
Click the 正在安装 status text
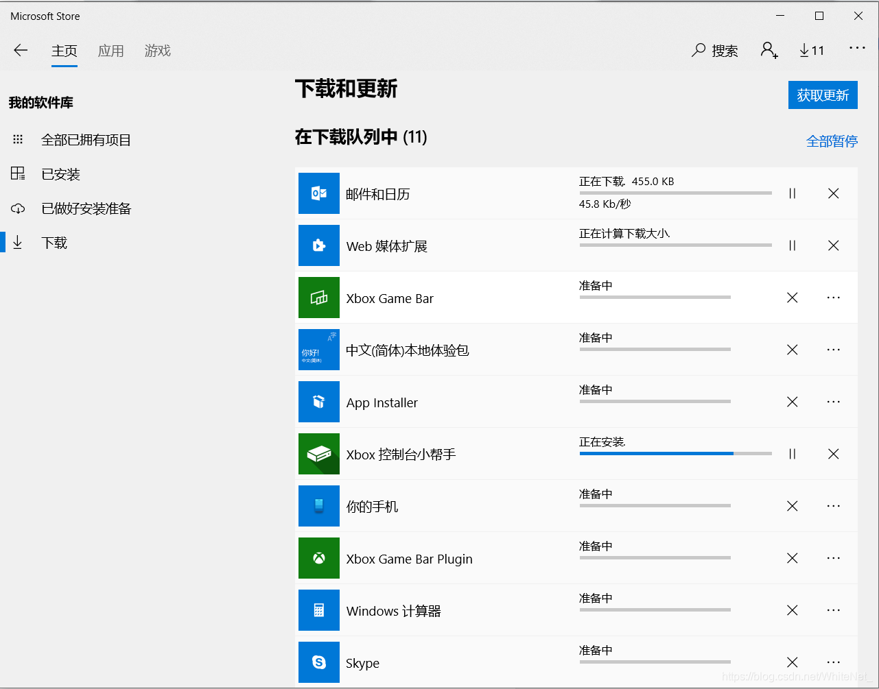602,442
